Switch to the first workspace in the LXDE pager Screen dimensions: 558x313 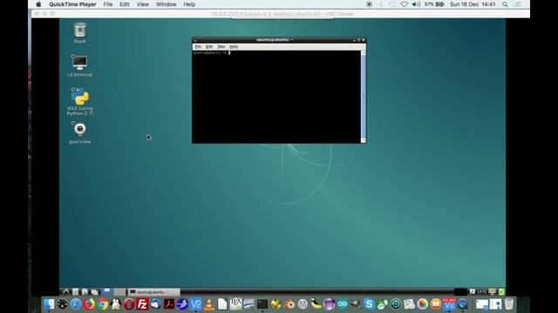pyautogui.click(x=107, y=292)
